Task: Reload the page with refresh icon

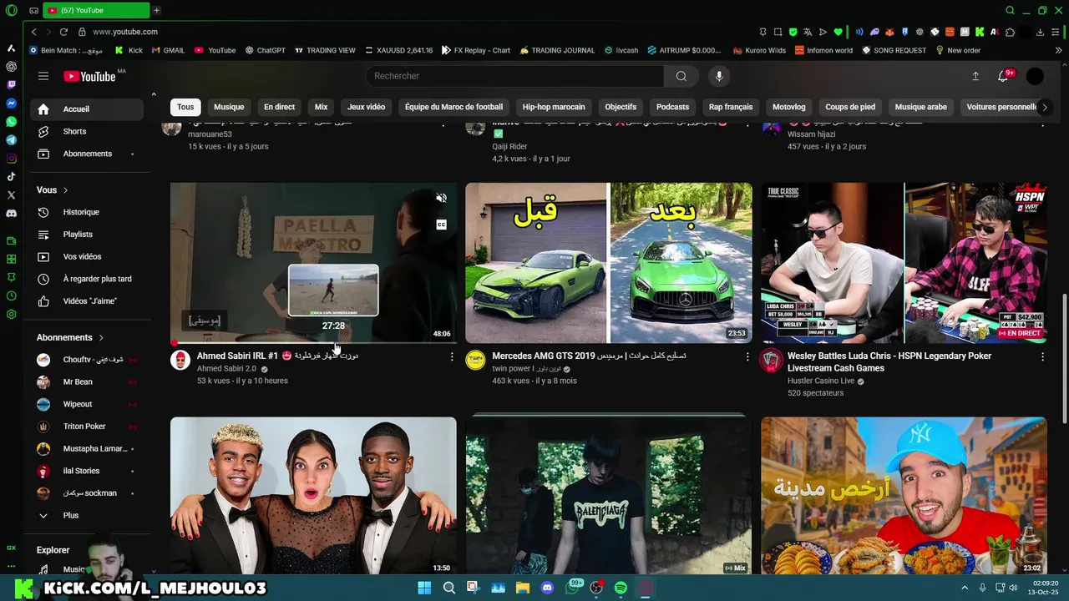Action: [63, 32]
